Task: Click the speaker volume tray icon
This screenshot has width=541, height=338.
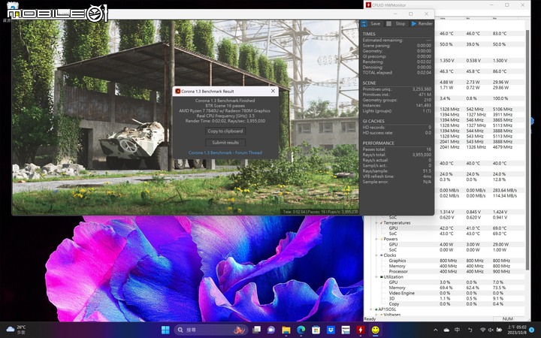Action: point(491,330)
